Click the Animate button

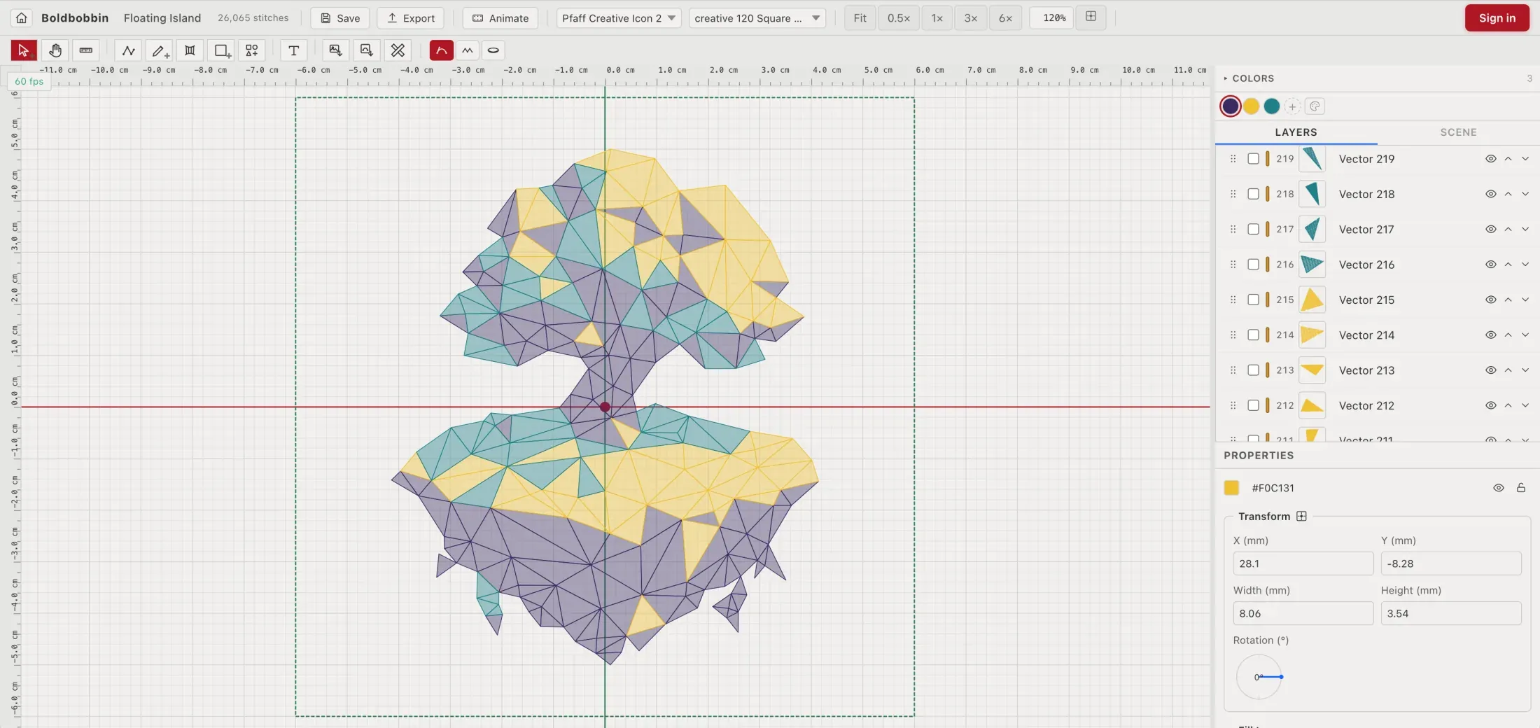(x=500, y=18)
